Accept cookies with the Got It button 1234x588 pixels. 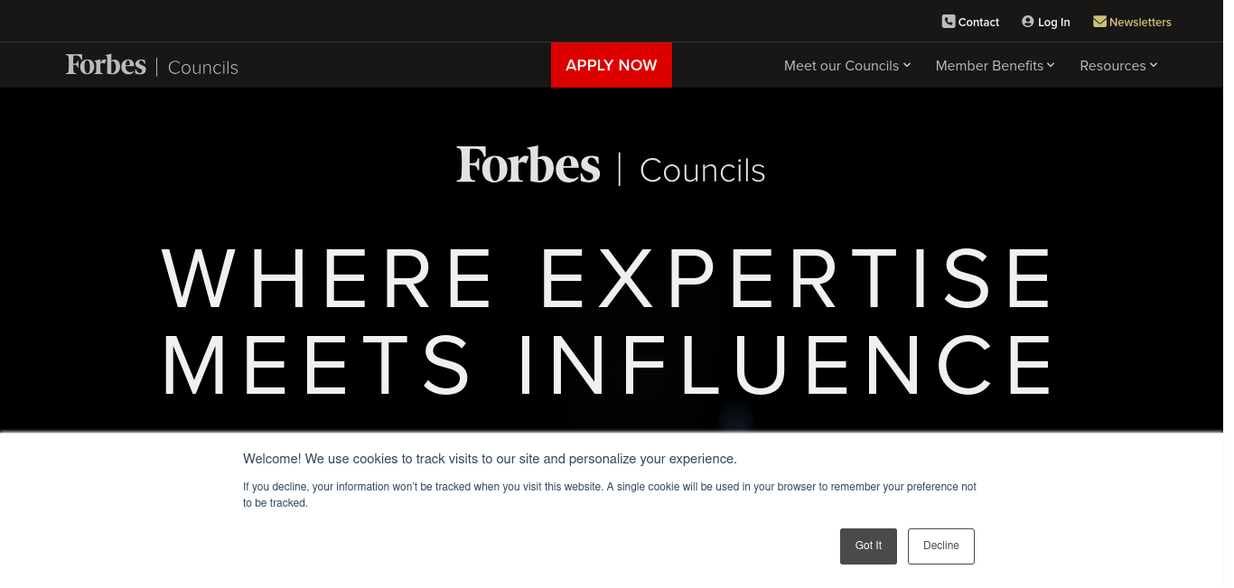pyautogui.click(x=868, y=546)
